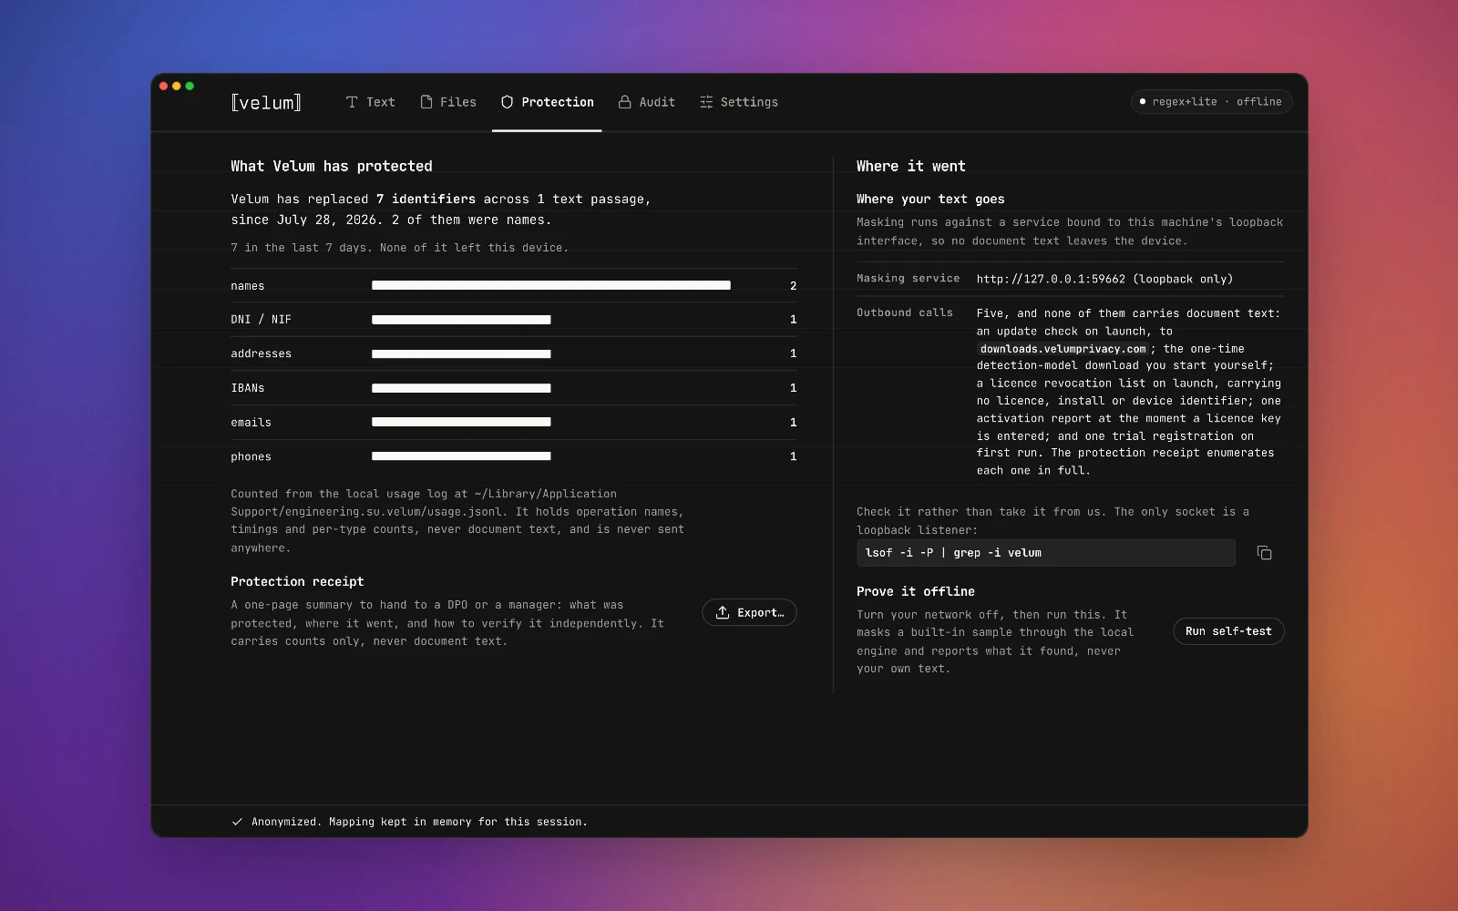Click the 'Protection receipt' heading

(297, 581)
